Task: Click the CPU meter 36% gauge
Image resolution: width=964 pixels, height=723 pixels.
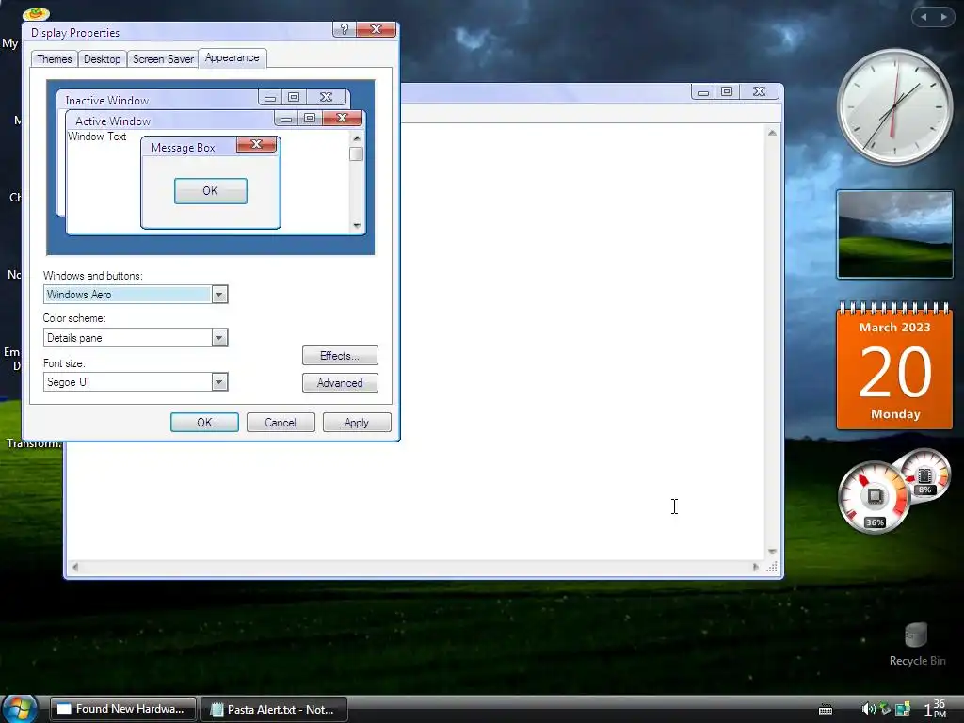Action: coord(875,497)
